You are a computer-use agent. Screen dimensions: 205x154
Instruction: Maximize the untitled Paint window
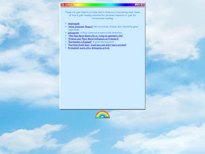tap(139, 5)
